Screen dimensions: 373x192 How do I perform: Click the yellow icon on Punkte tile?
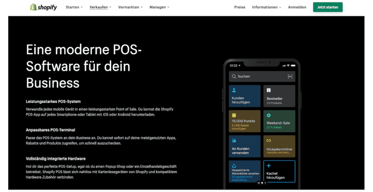(234, 116)
